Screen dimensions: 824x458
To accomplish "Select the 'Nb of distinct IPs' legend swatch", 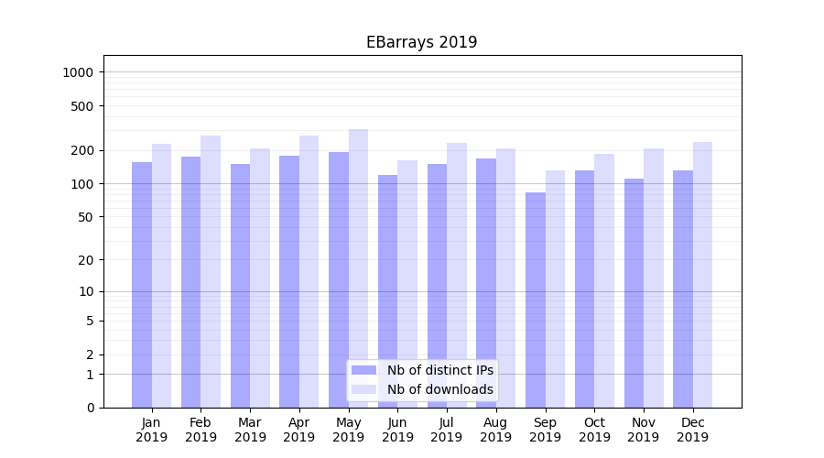I will coord(363,370).
